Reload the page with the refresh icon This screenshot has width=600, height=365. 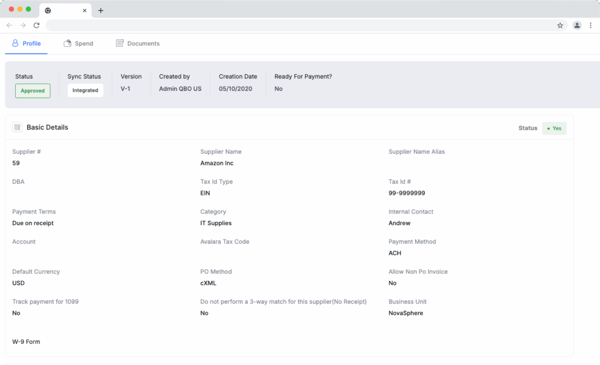[x=36, y=25]
